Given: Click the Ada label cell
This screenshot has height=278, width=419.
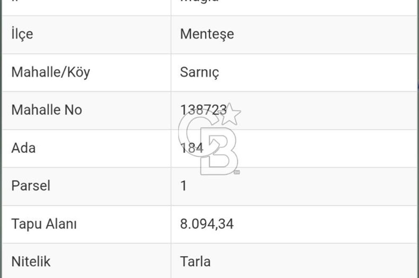Looking at the screenshot, I should [23, 148].
